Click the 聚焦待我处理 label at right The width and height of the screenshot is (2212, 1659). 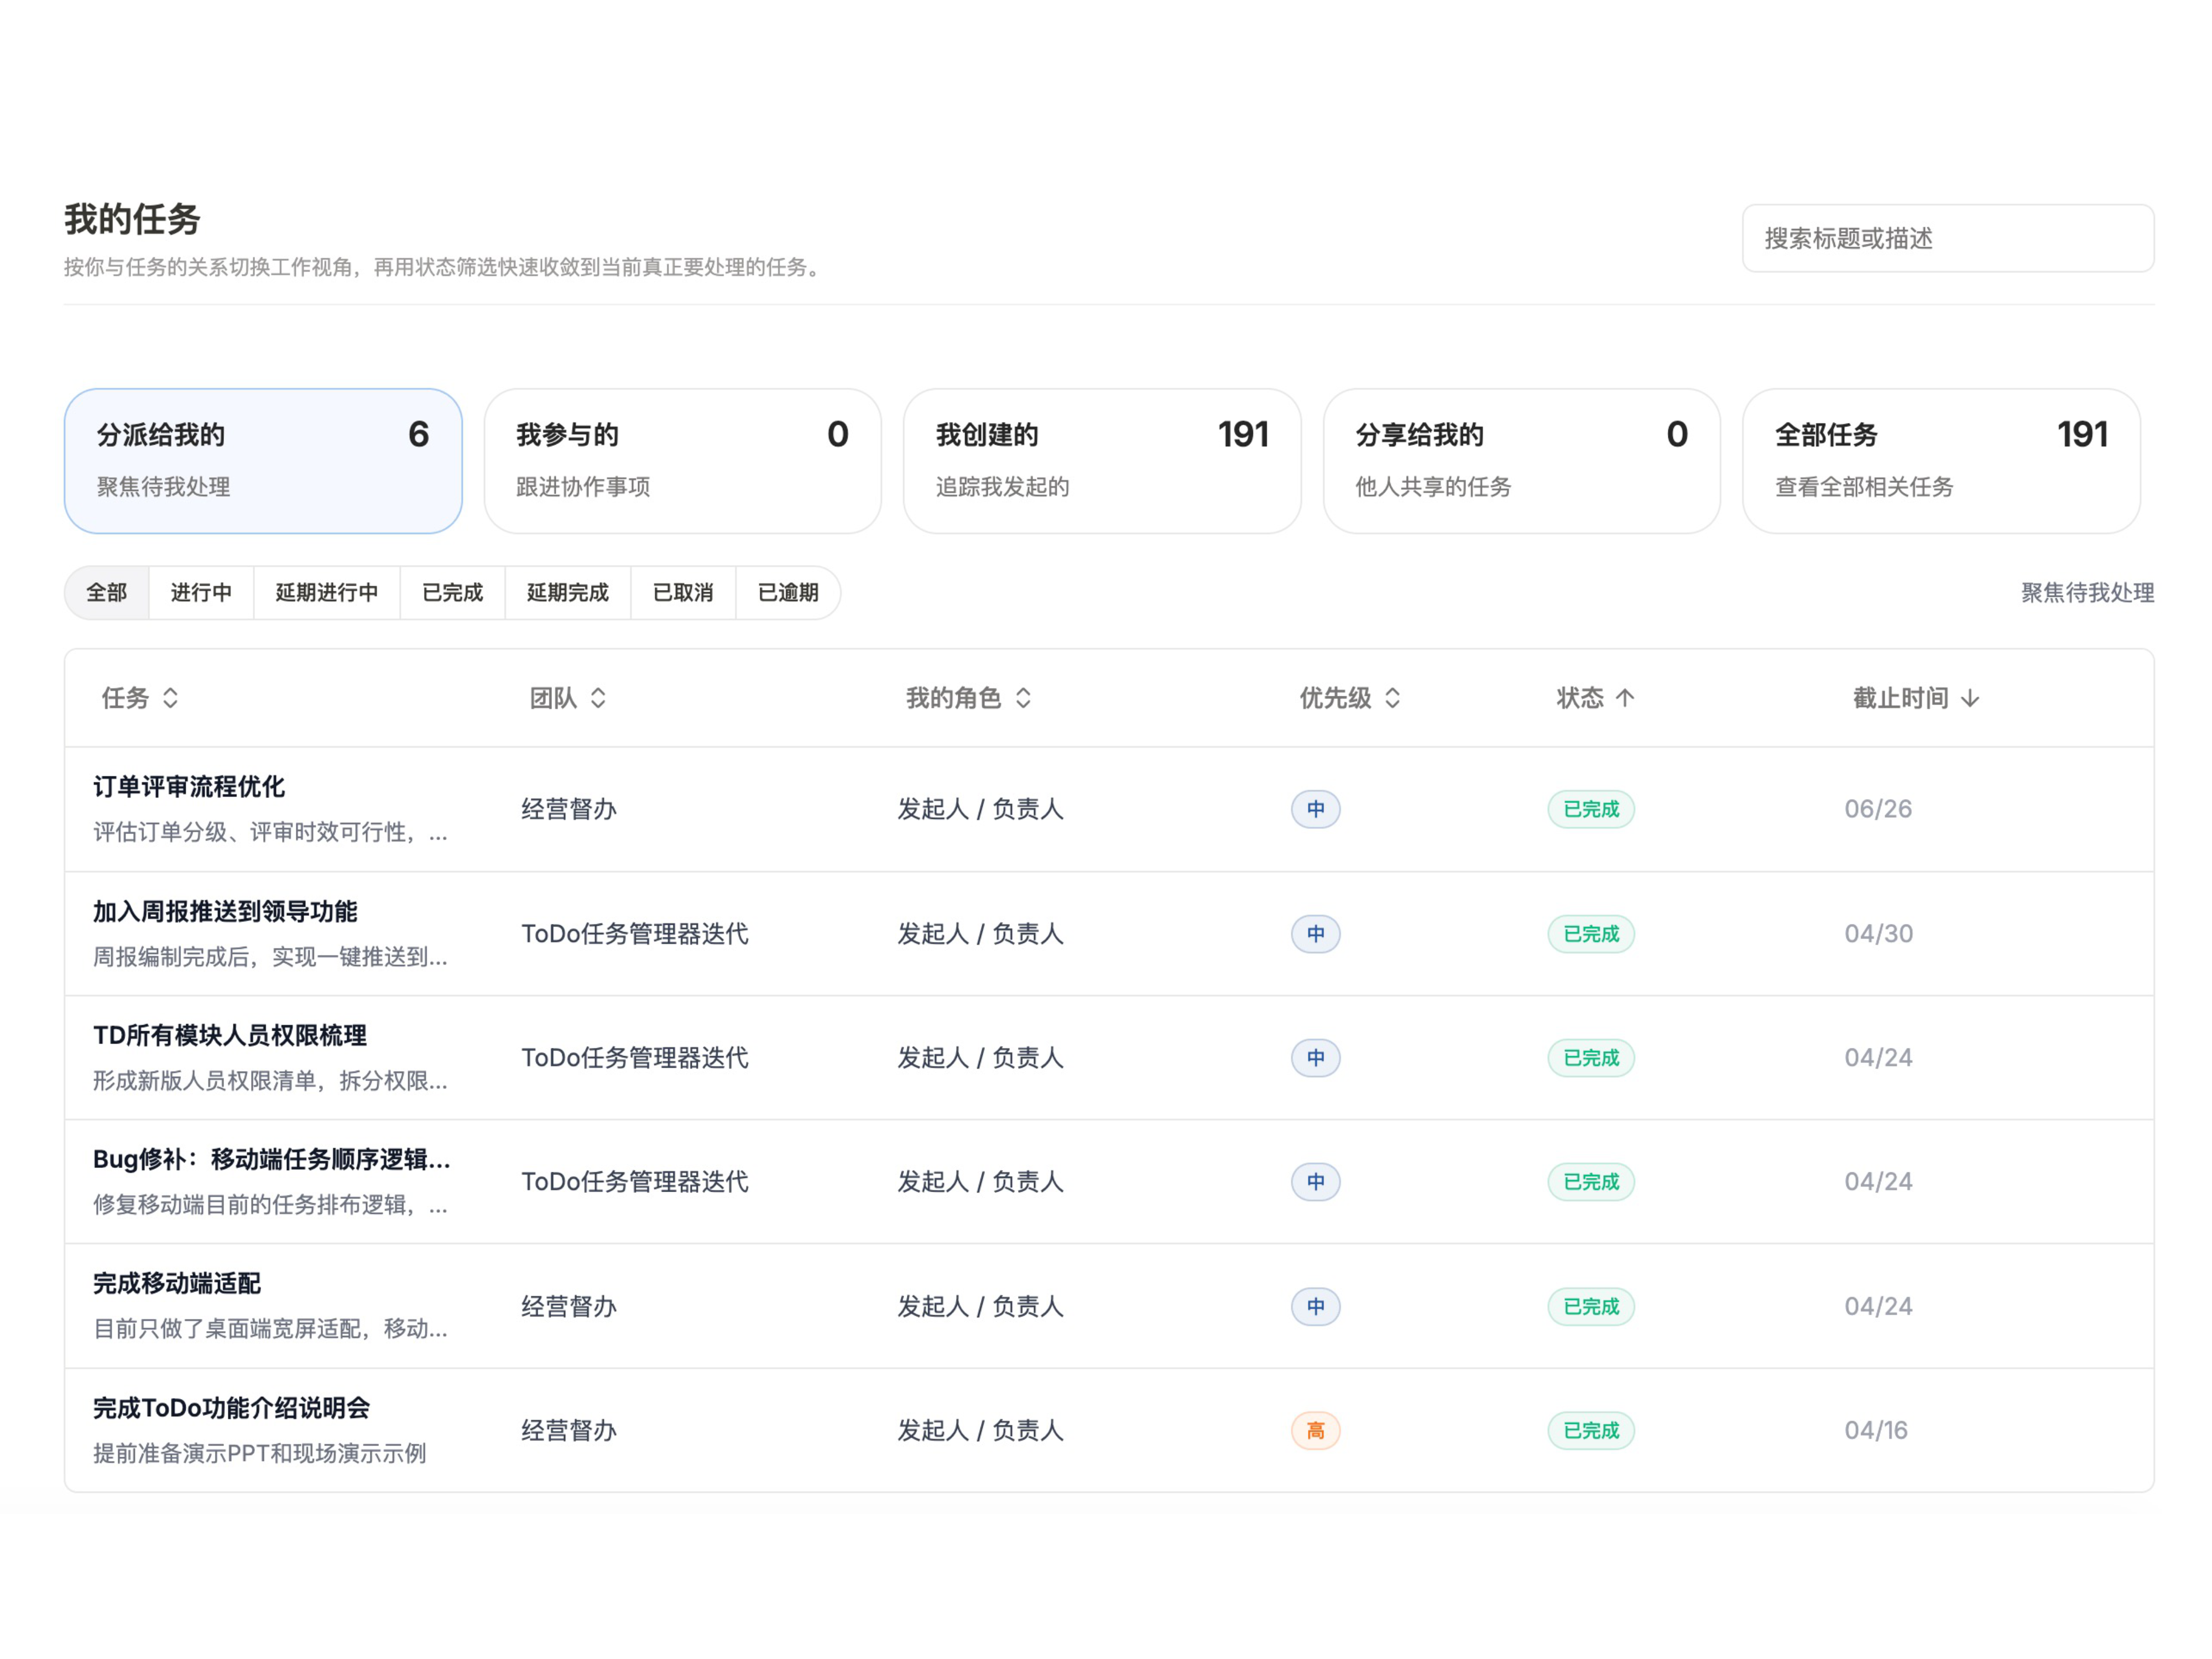click(x=2087, y=593)
